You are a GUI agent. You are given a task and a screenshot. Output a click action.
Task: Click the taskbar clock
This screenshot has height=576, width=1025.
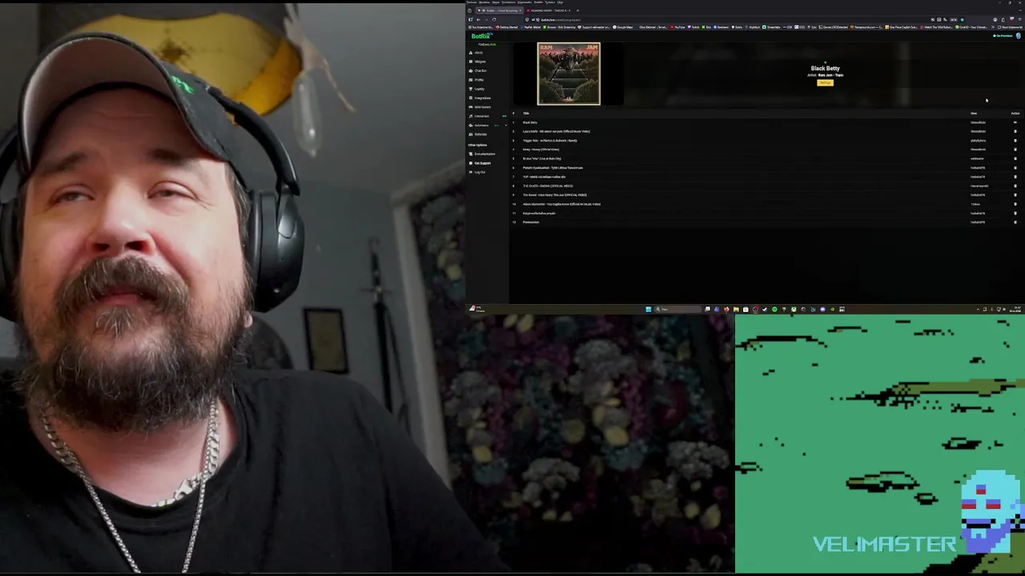(1017, 309)
